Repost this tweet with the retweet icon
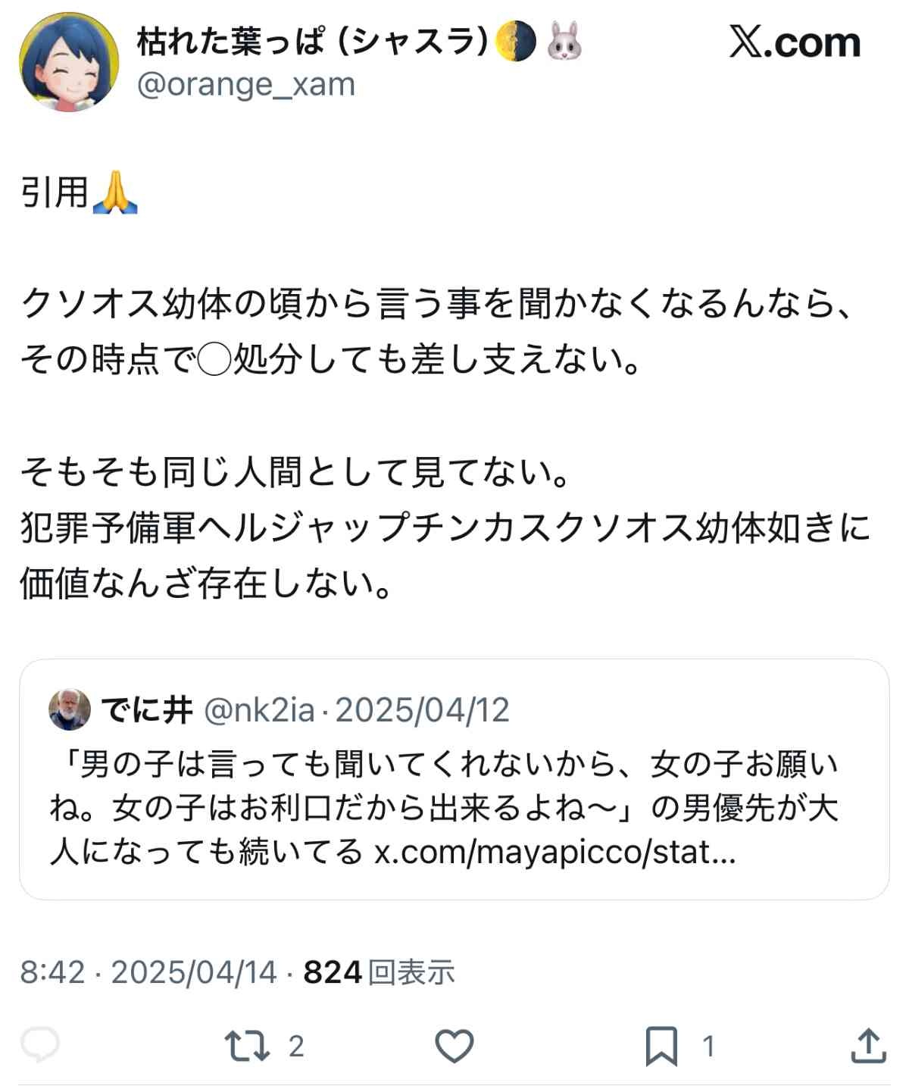Screen dimensions: 909x1086 (247, 1046)
